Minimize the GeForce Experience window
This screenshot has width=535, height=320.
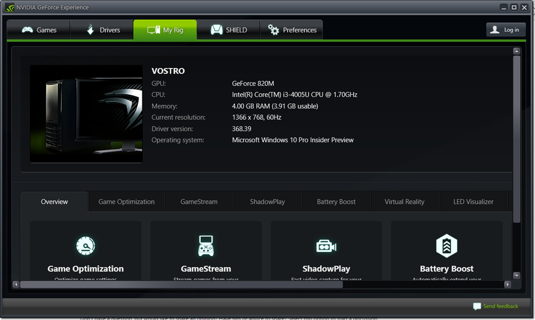click(x=504, y=7)
